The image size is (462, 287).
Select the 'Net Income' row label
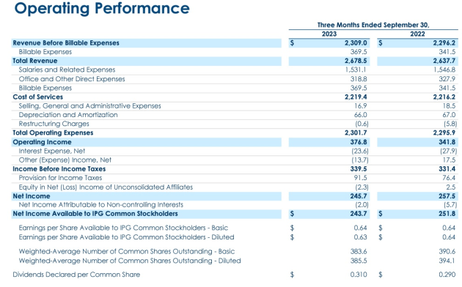32,196
